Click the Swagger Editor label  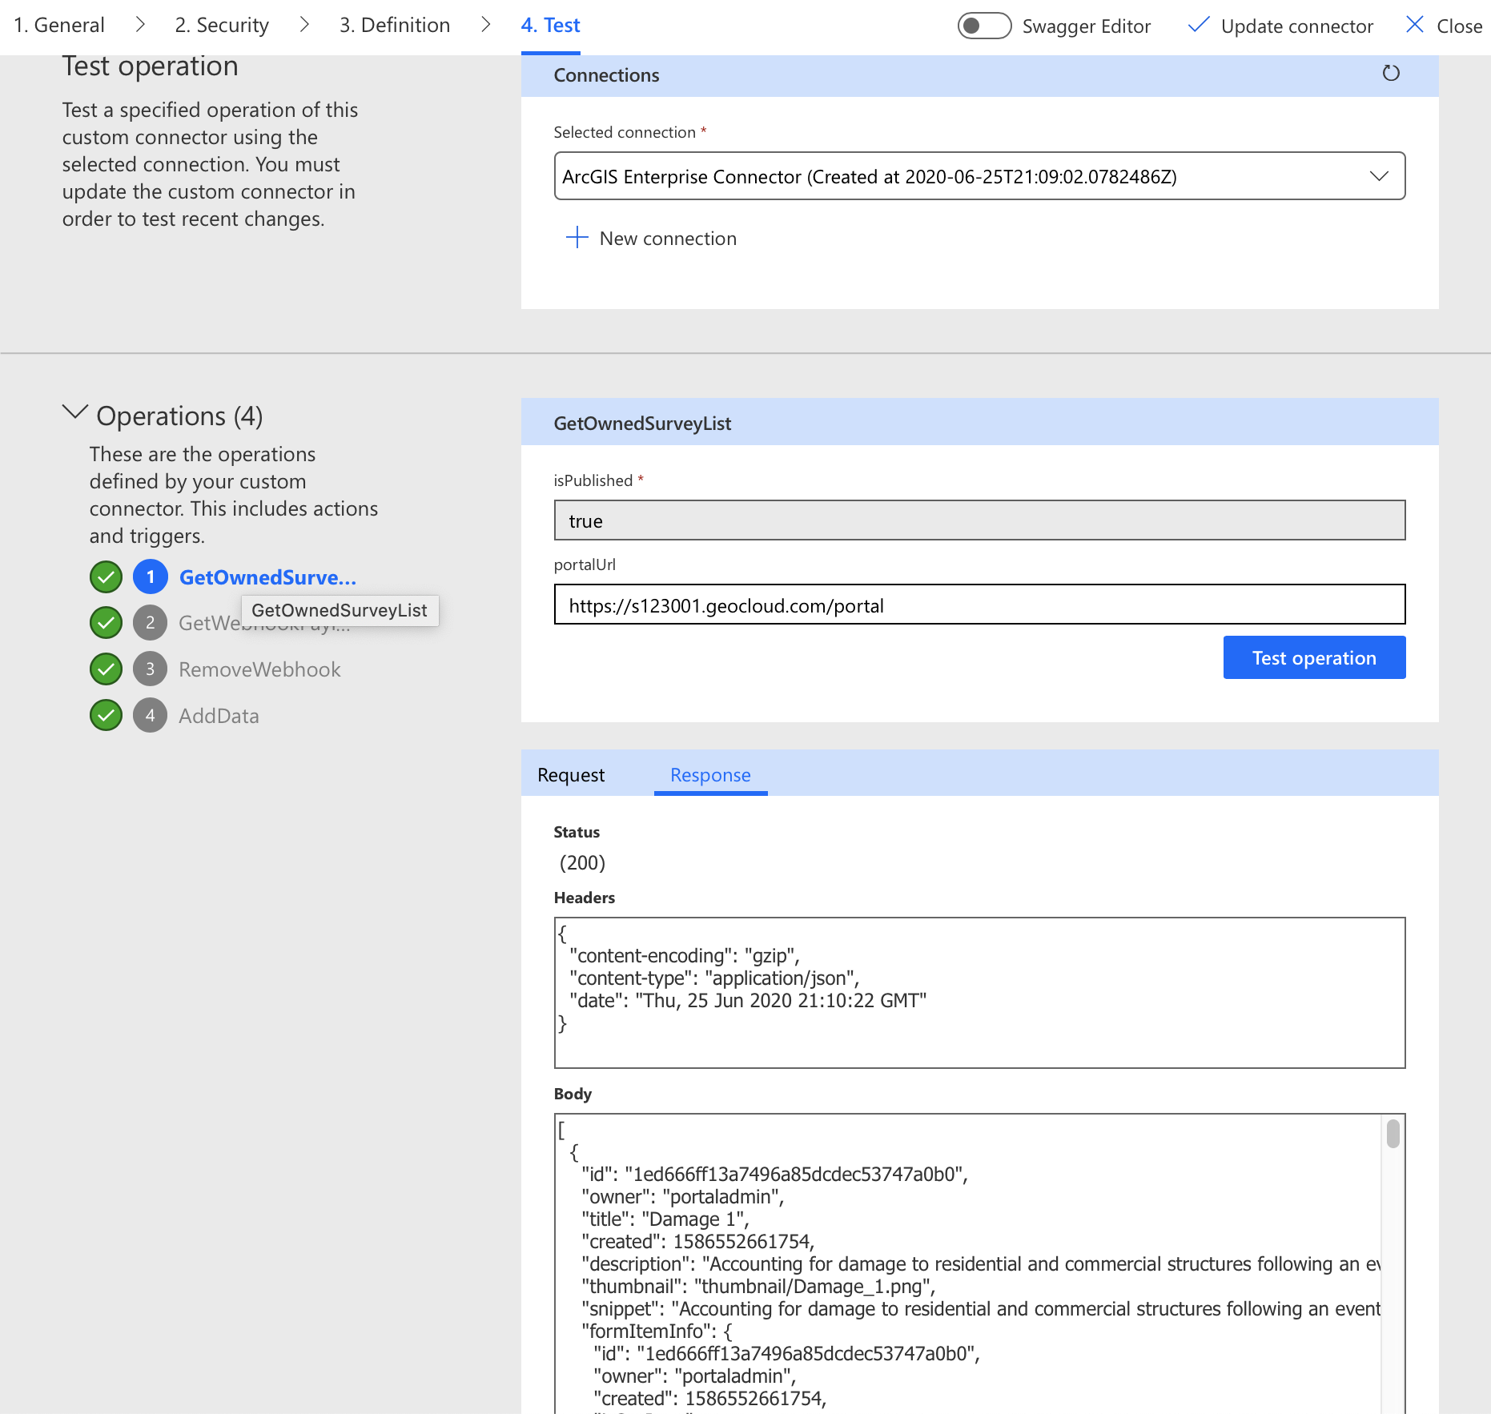click(x=1086, y=26)
